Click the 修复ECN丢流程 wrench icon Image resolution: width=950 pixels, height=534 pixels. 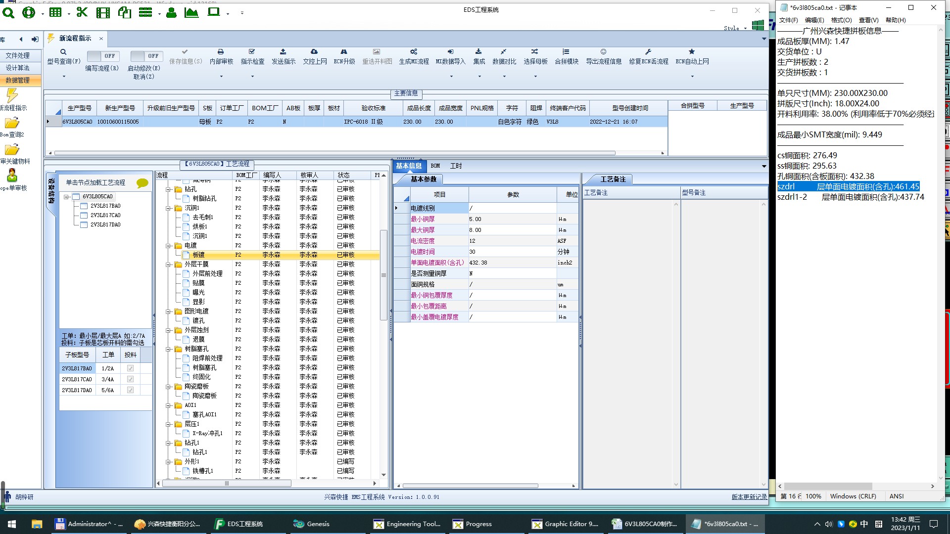pos(648,52)
